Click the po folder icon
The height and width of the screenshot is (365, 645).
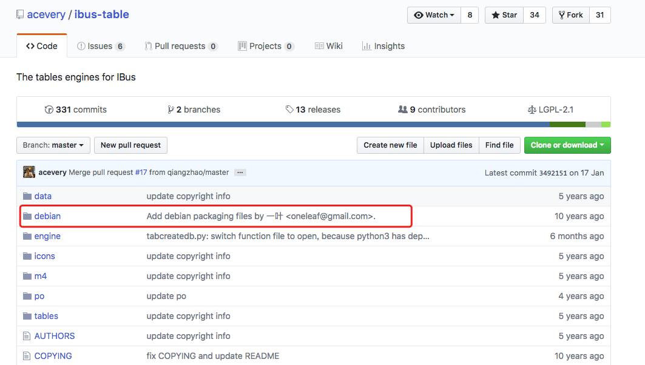(27, 296)
